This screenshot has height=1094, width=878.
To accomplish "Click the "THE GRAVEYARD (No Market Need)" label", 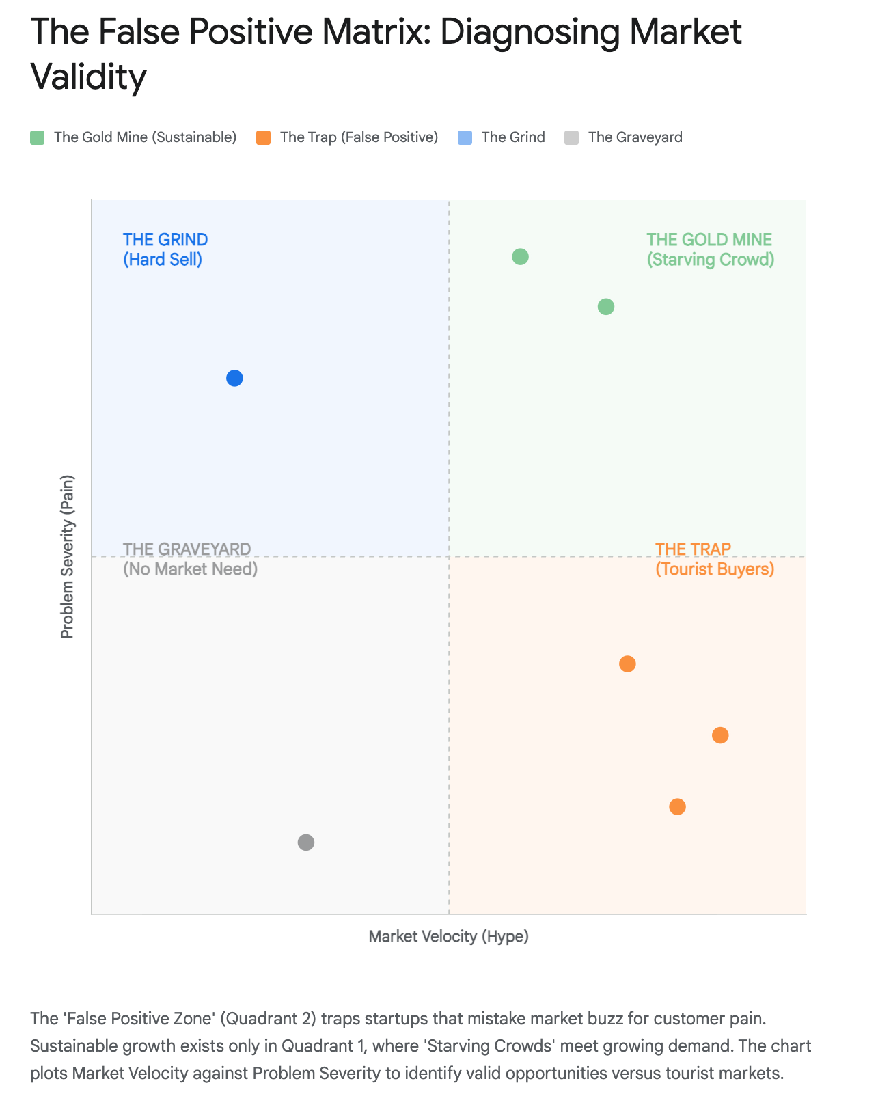I will (x=190, y=559).
